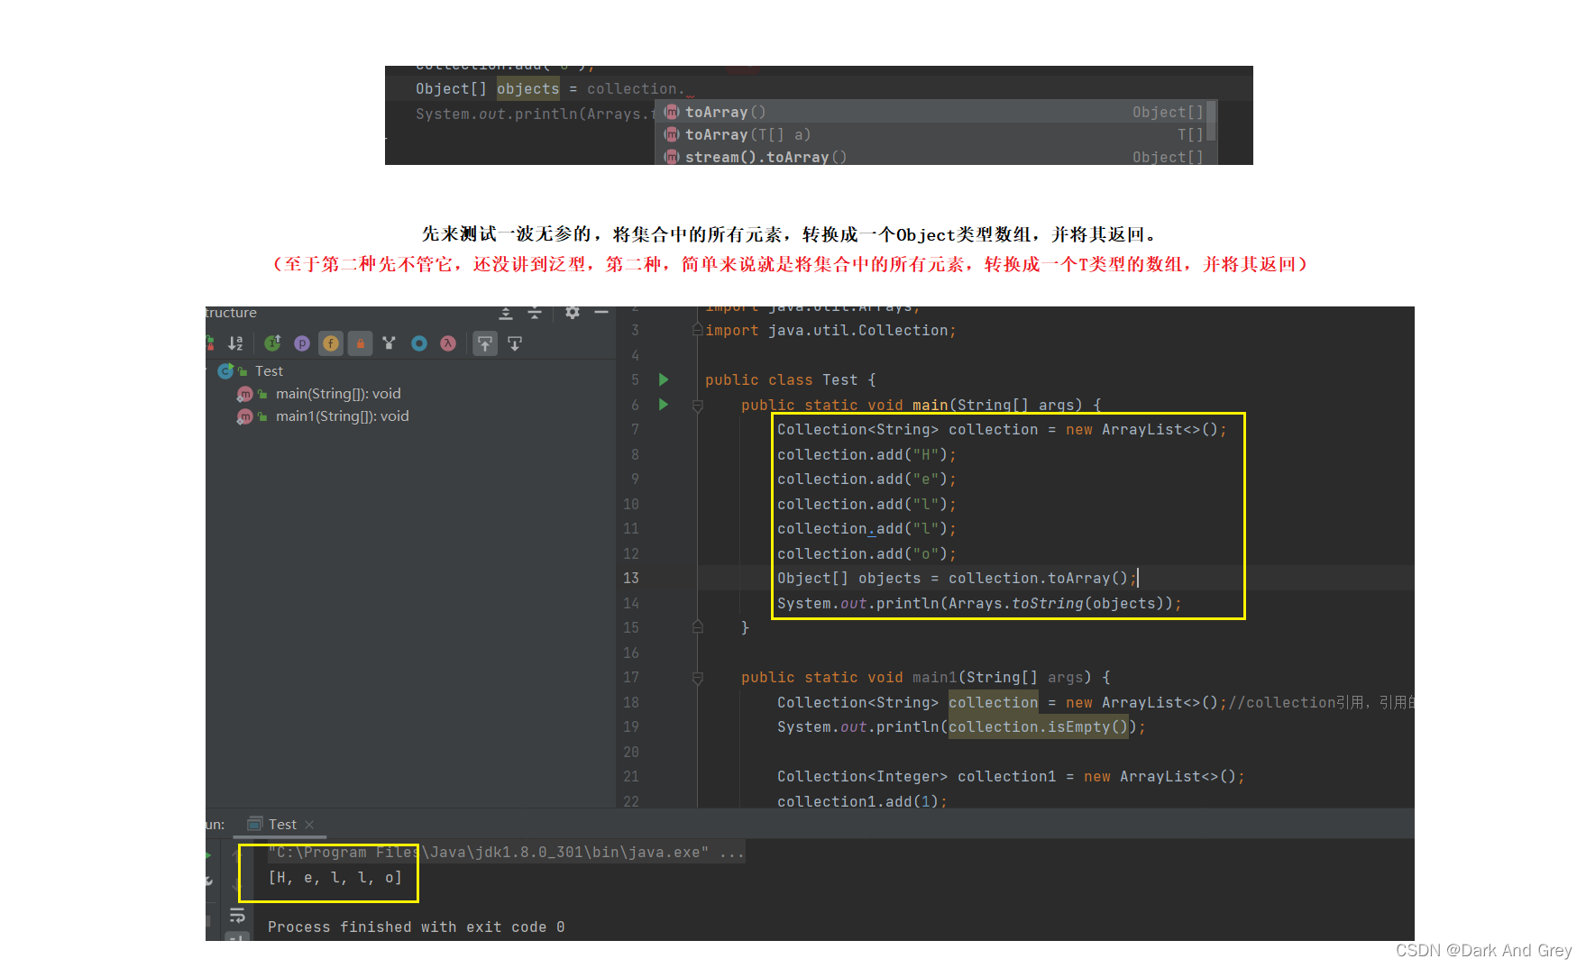Click 'Collection<Integer> collection1' declaration line
Screen dimensions: 1586x968
[1011, 777]
